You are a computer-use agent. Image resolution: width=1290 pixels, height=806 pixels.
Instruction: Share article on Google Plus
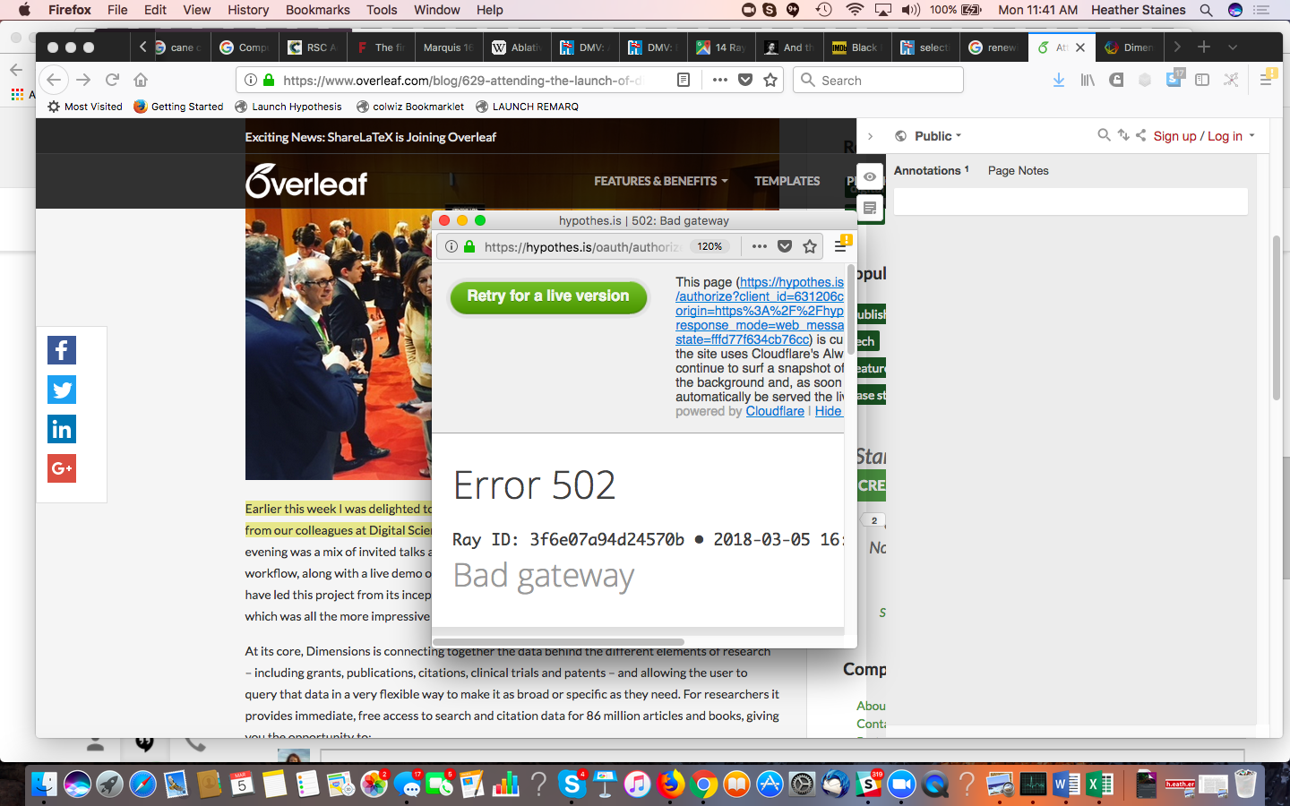(x=62, y=468)
